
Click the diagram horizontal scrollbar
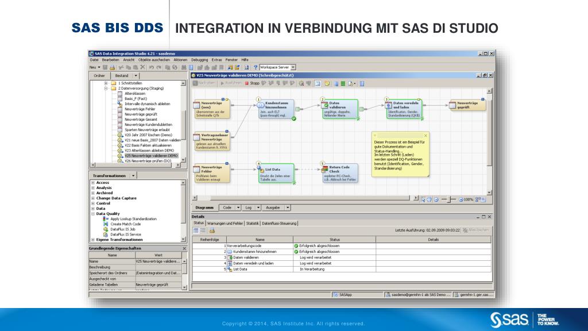click(310, 198)
